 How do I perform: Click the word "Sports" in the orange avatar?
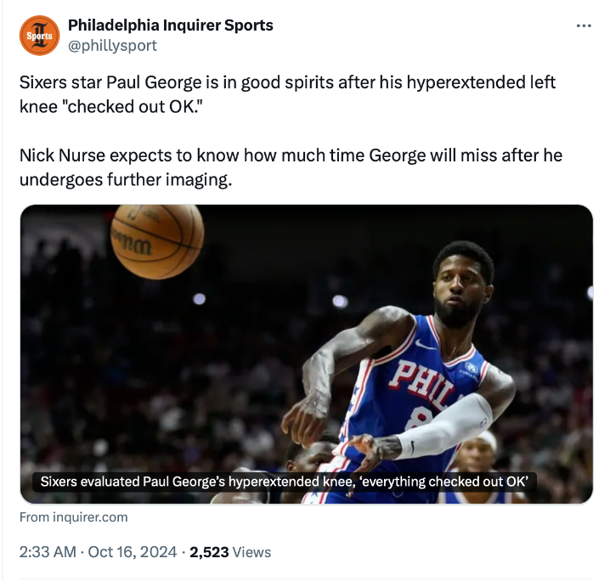(x=39, y=37)
